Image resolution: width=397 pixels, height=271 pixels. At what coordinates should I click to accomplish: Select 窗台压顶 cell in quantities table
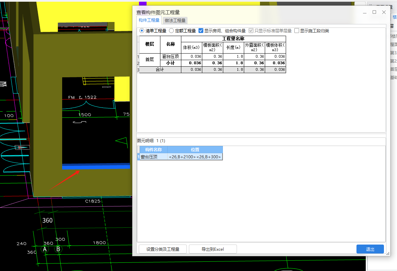coord(171,56)
